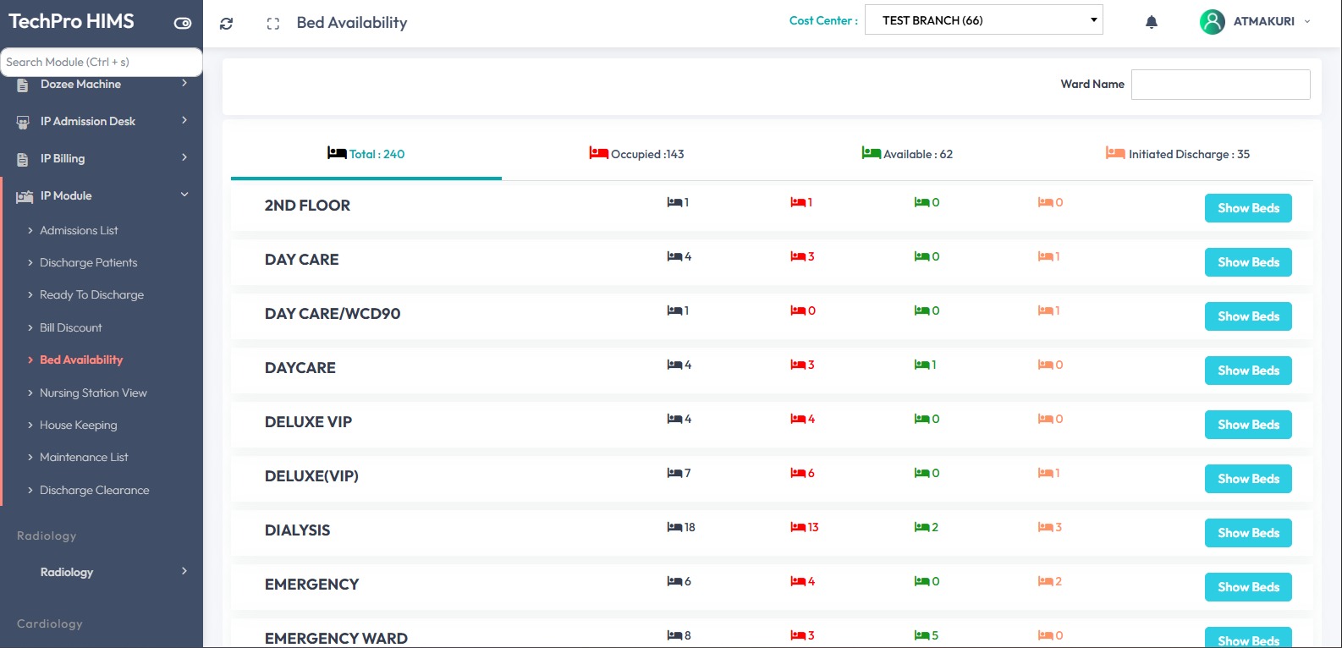Open the Cost Center branch dropdown
Image resolution: width=1342 pixels, height=648 pixels.
point(983,20)
